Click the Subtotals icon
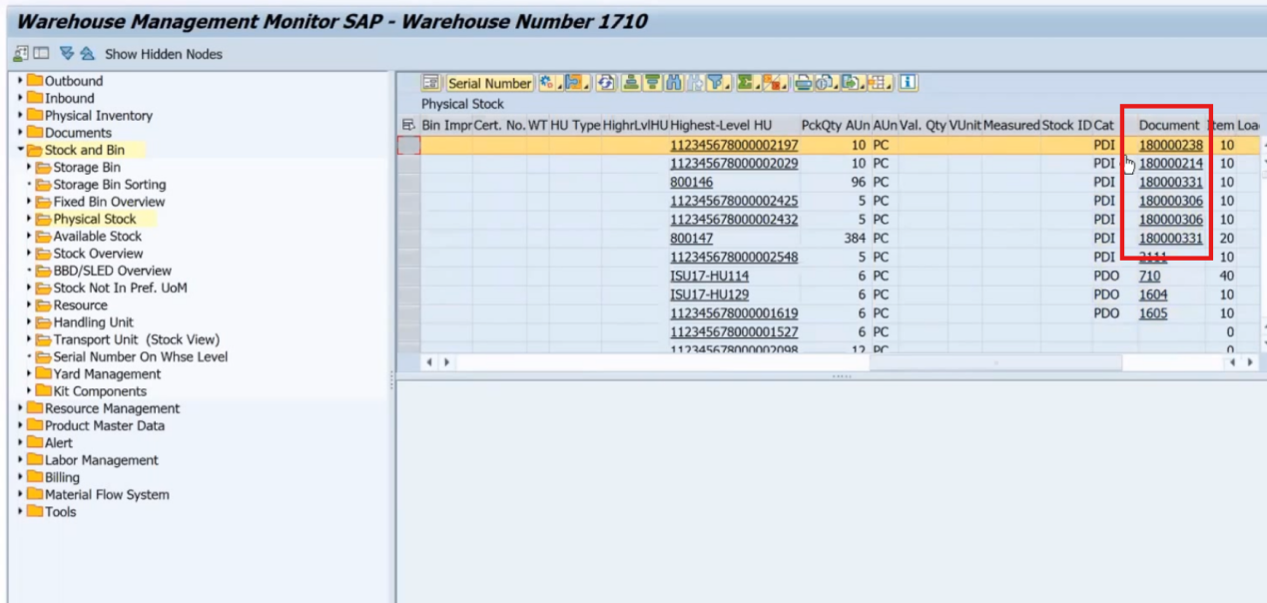 [x=776, y=84]
